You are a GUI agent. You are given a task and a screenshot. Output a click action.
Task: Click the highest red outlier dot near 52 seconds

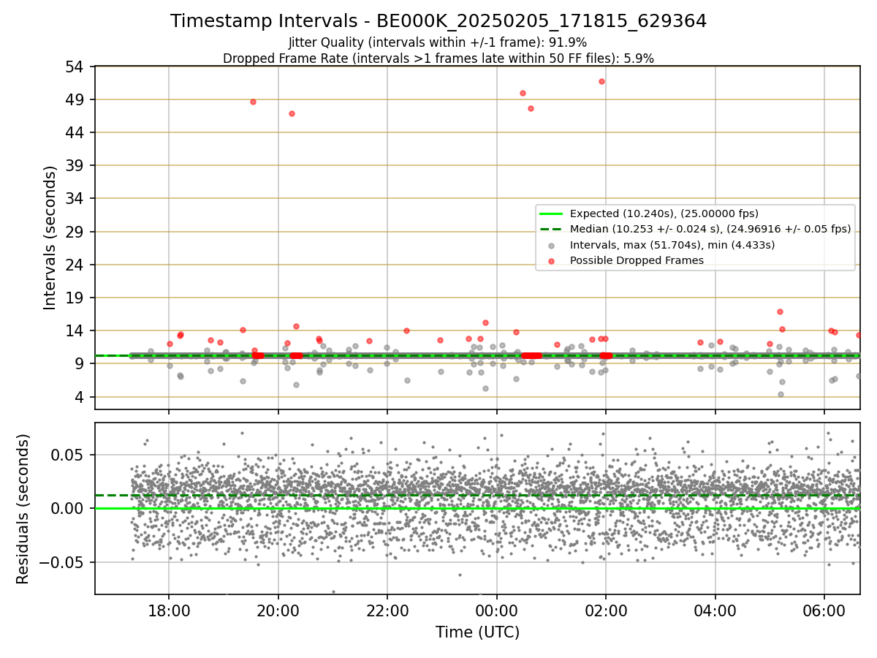(x=601, y=81)
